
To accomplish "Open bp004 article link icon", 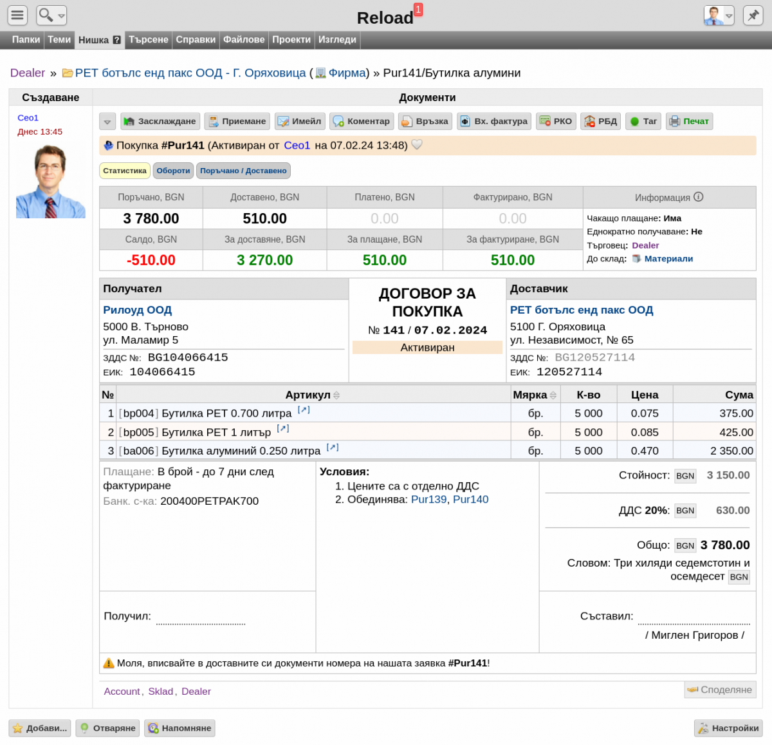I will pyautogui.click(x=304, y=410).
